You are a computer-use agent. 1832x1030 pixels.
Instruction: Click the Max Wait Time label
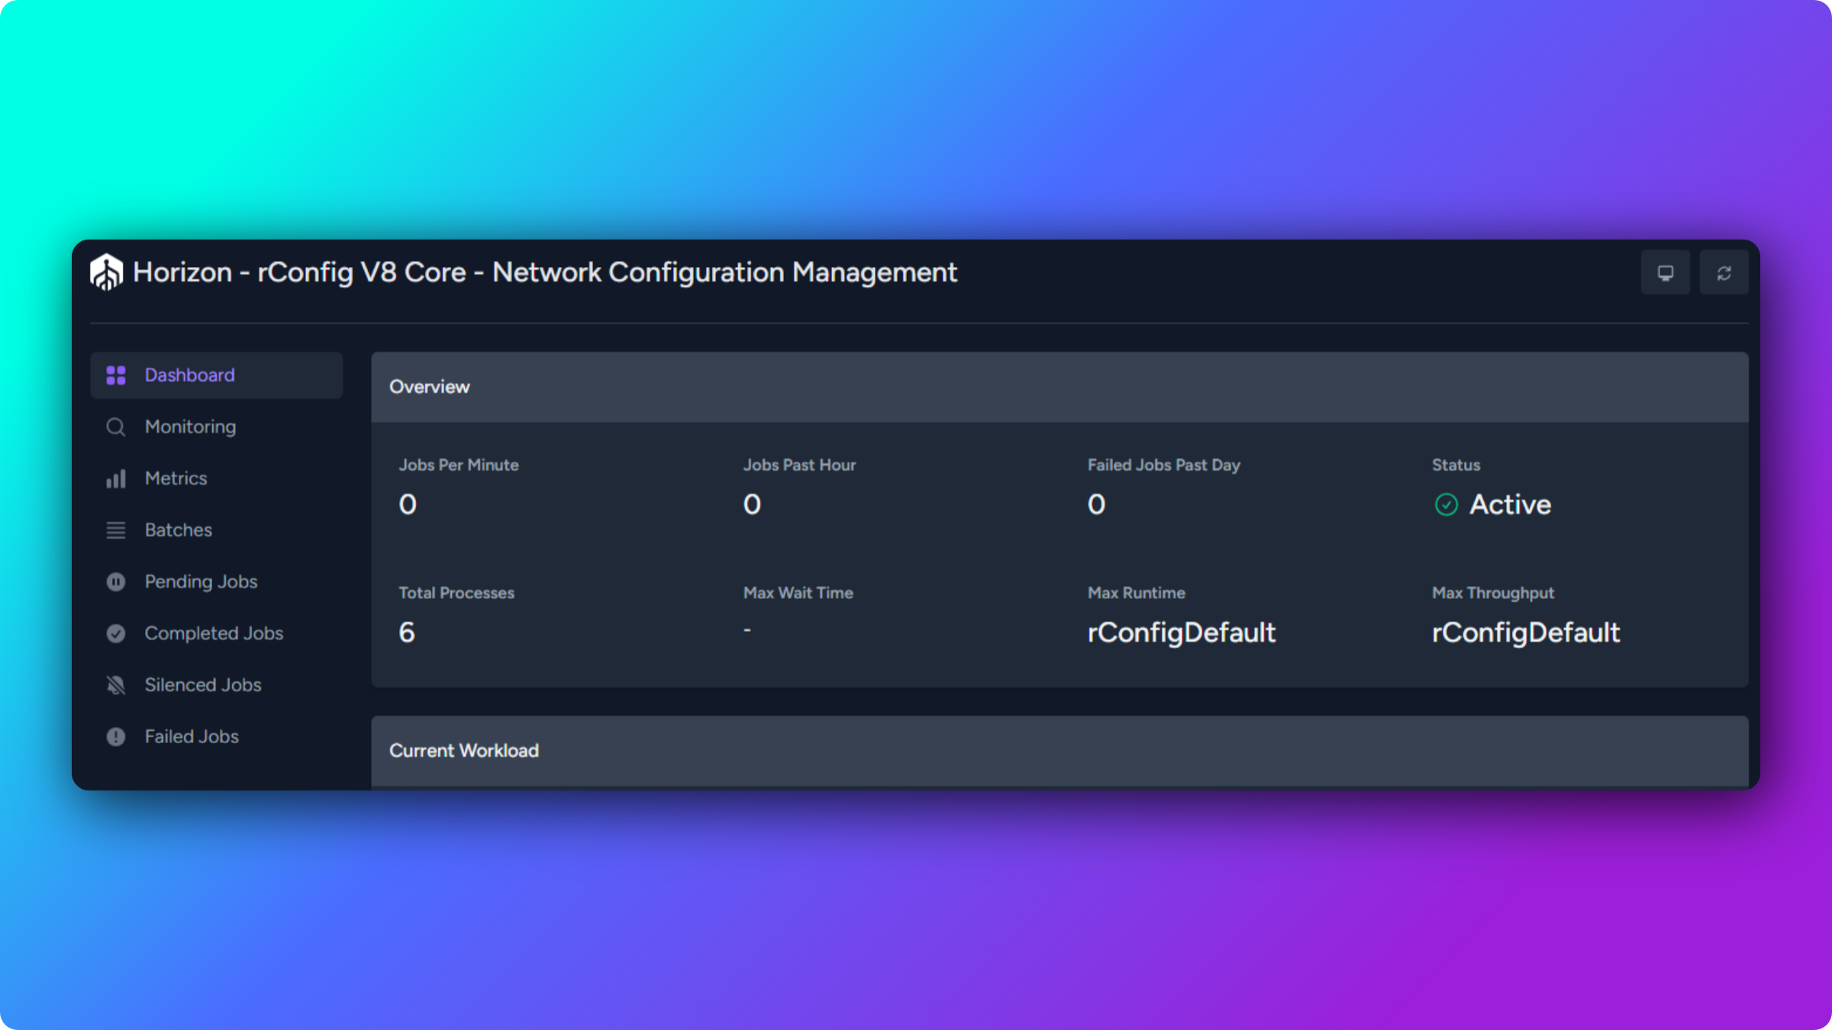click(798, 593)
